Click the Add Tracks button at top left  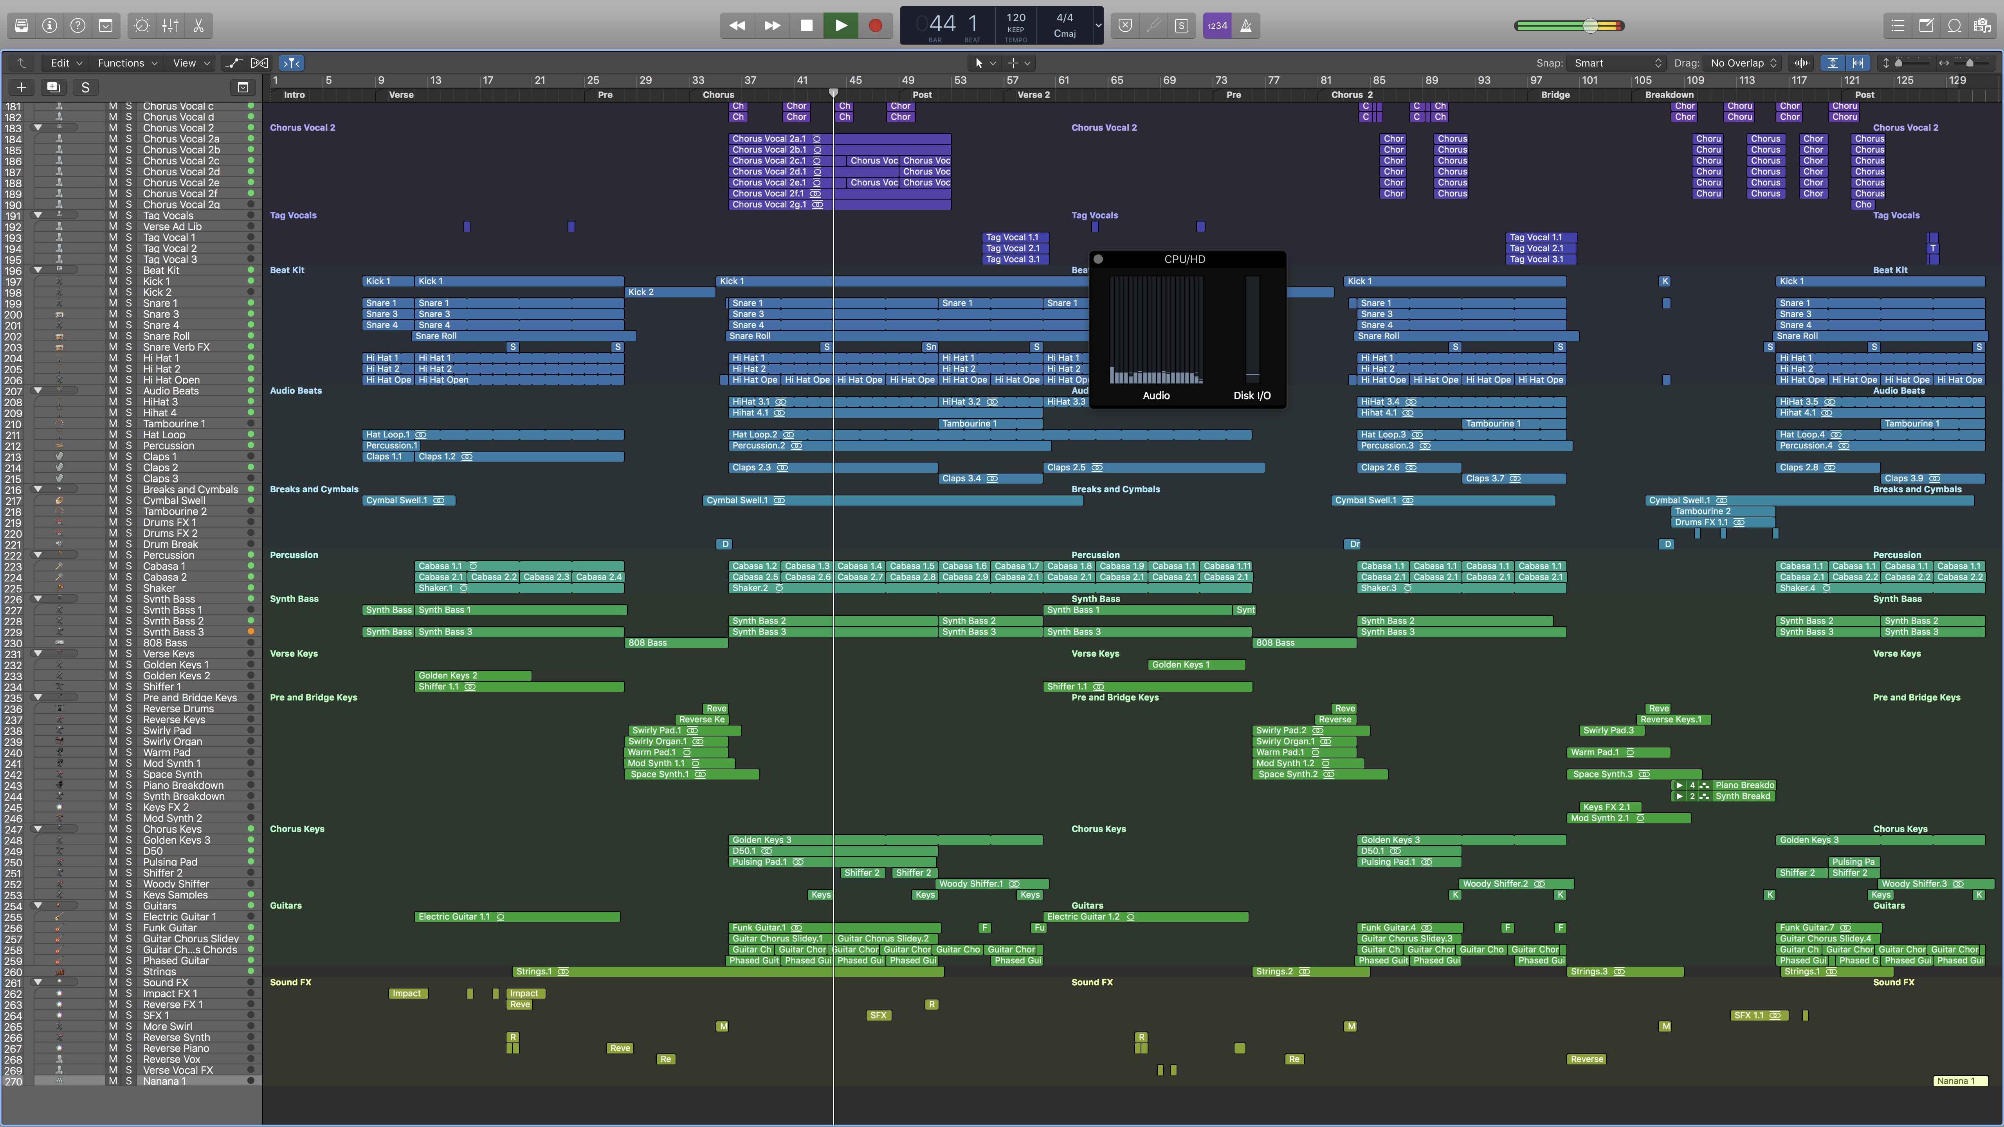(x=21, y=87)
